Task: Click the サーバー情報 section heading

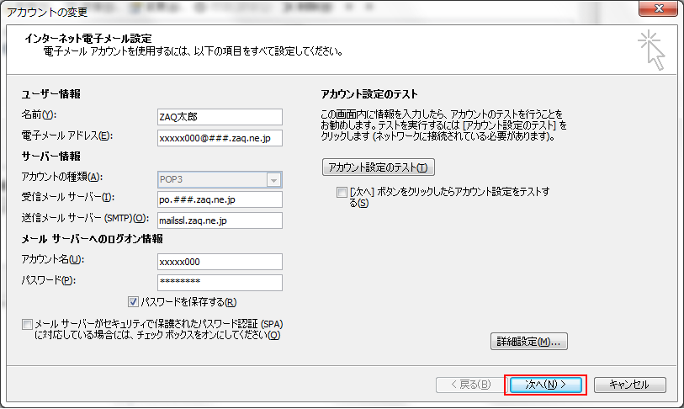Action: [x=51, y=157]
